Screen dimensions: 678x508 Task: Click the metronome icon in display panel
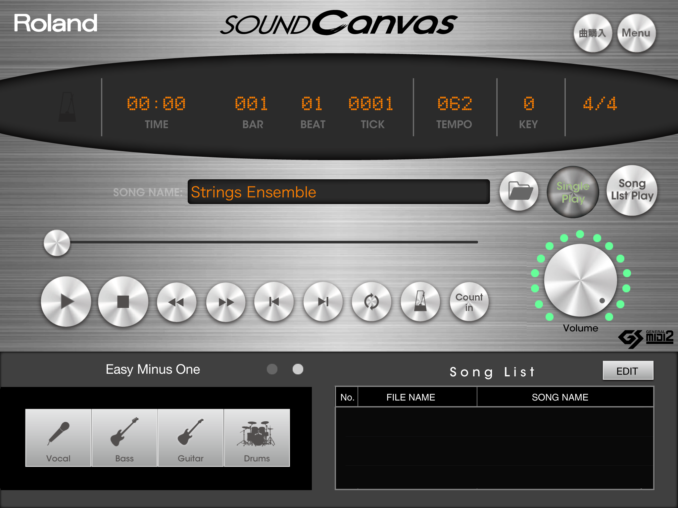pyautogui.click(x=67, y=107)
